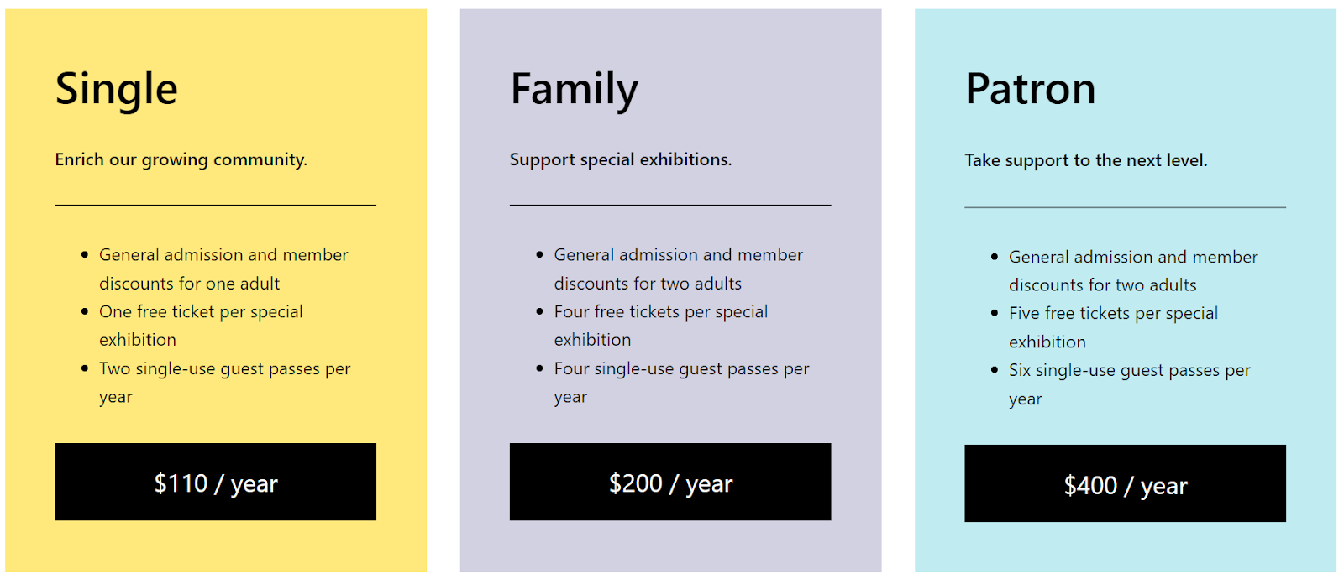Click 'Support special exhibitions.' tagline

[x=620, y=159]
